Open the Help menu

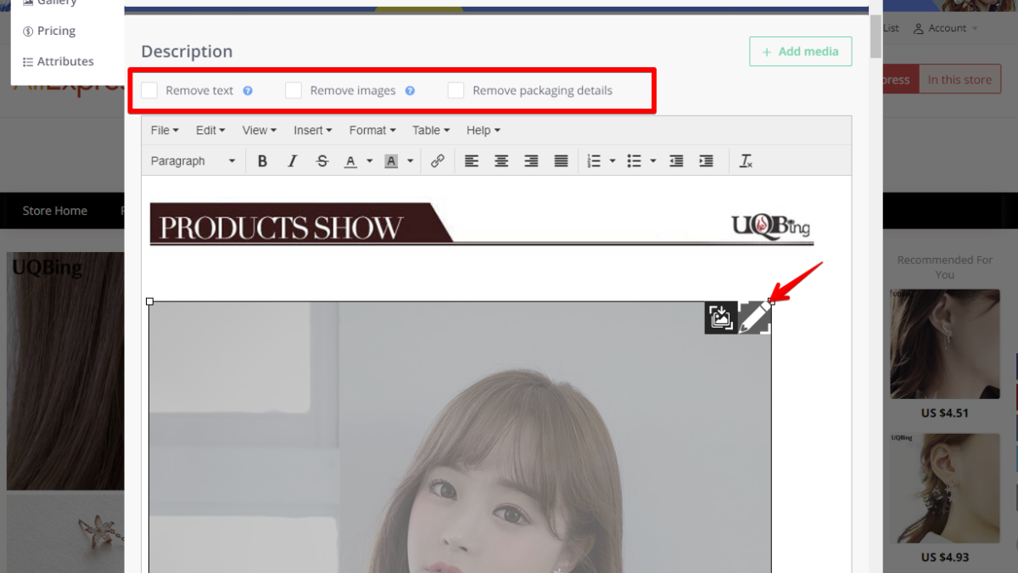point(484,131)
